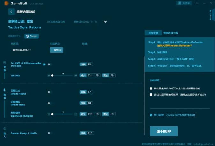Check the in-game trainer menu display option

pos(151,95)
